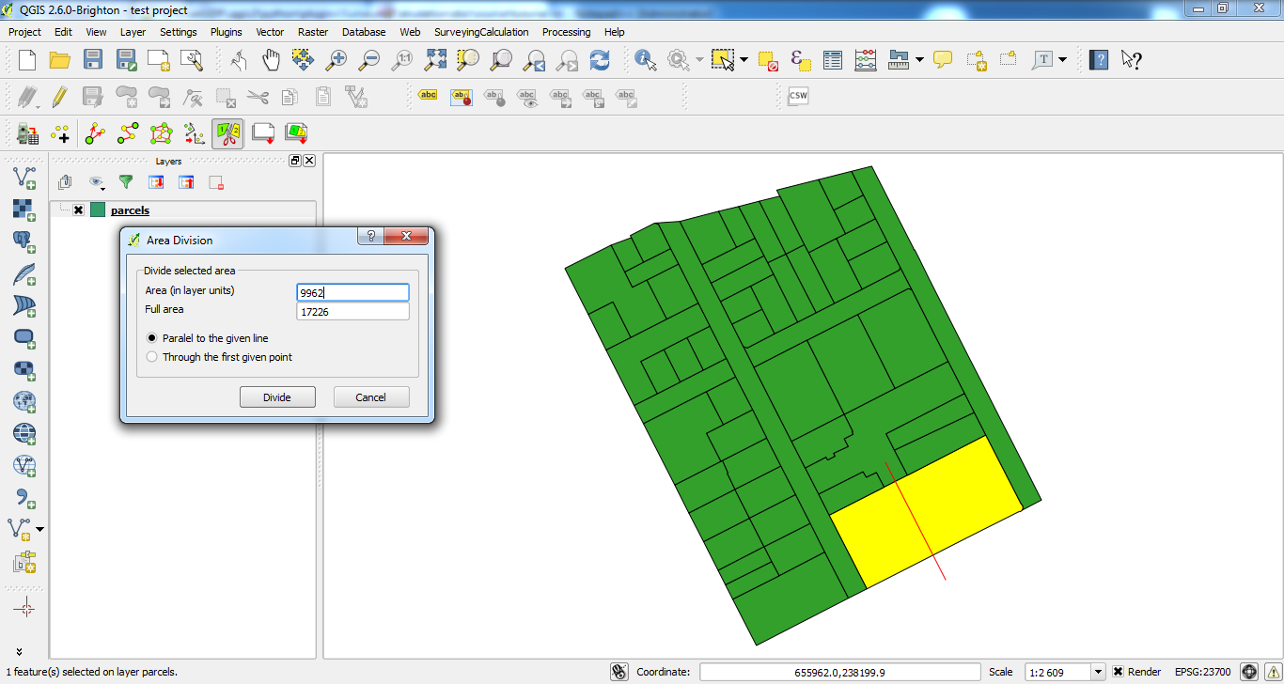Choose 'Through the first given point' option
The image size is (1284, 684).
(x=152, y=357)
